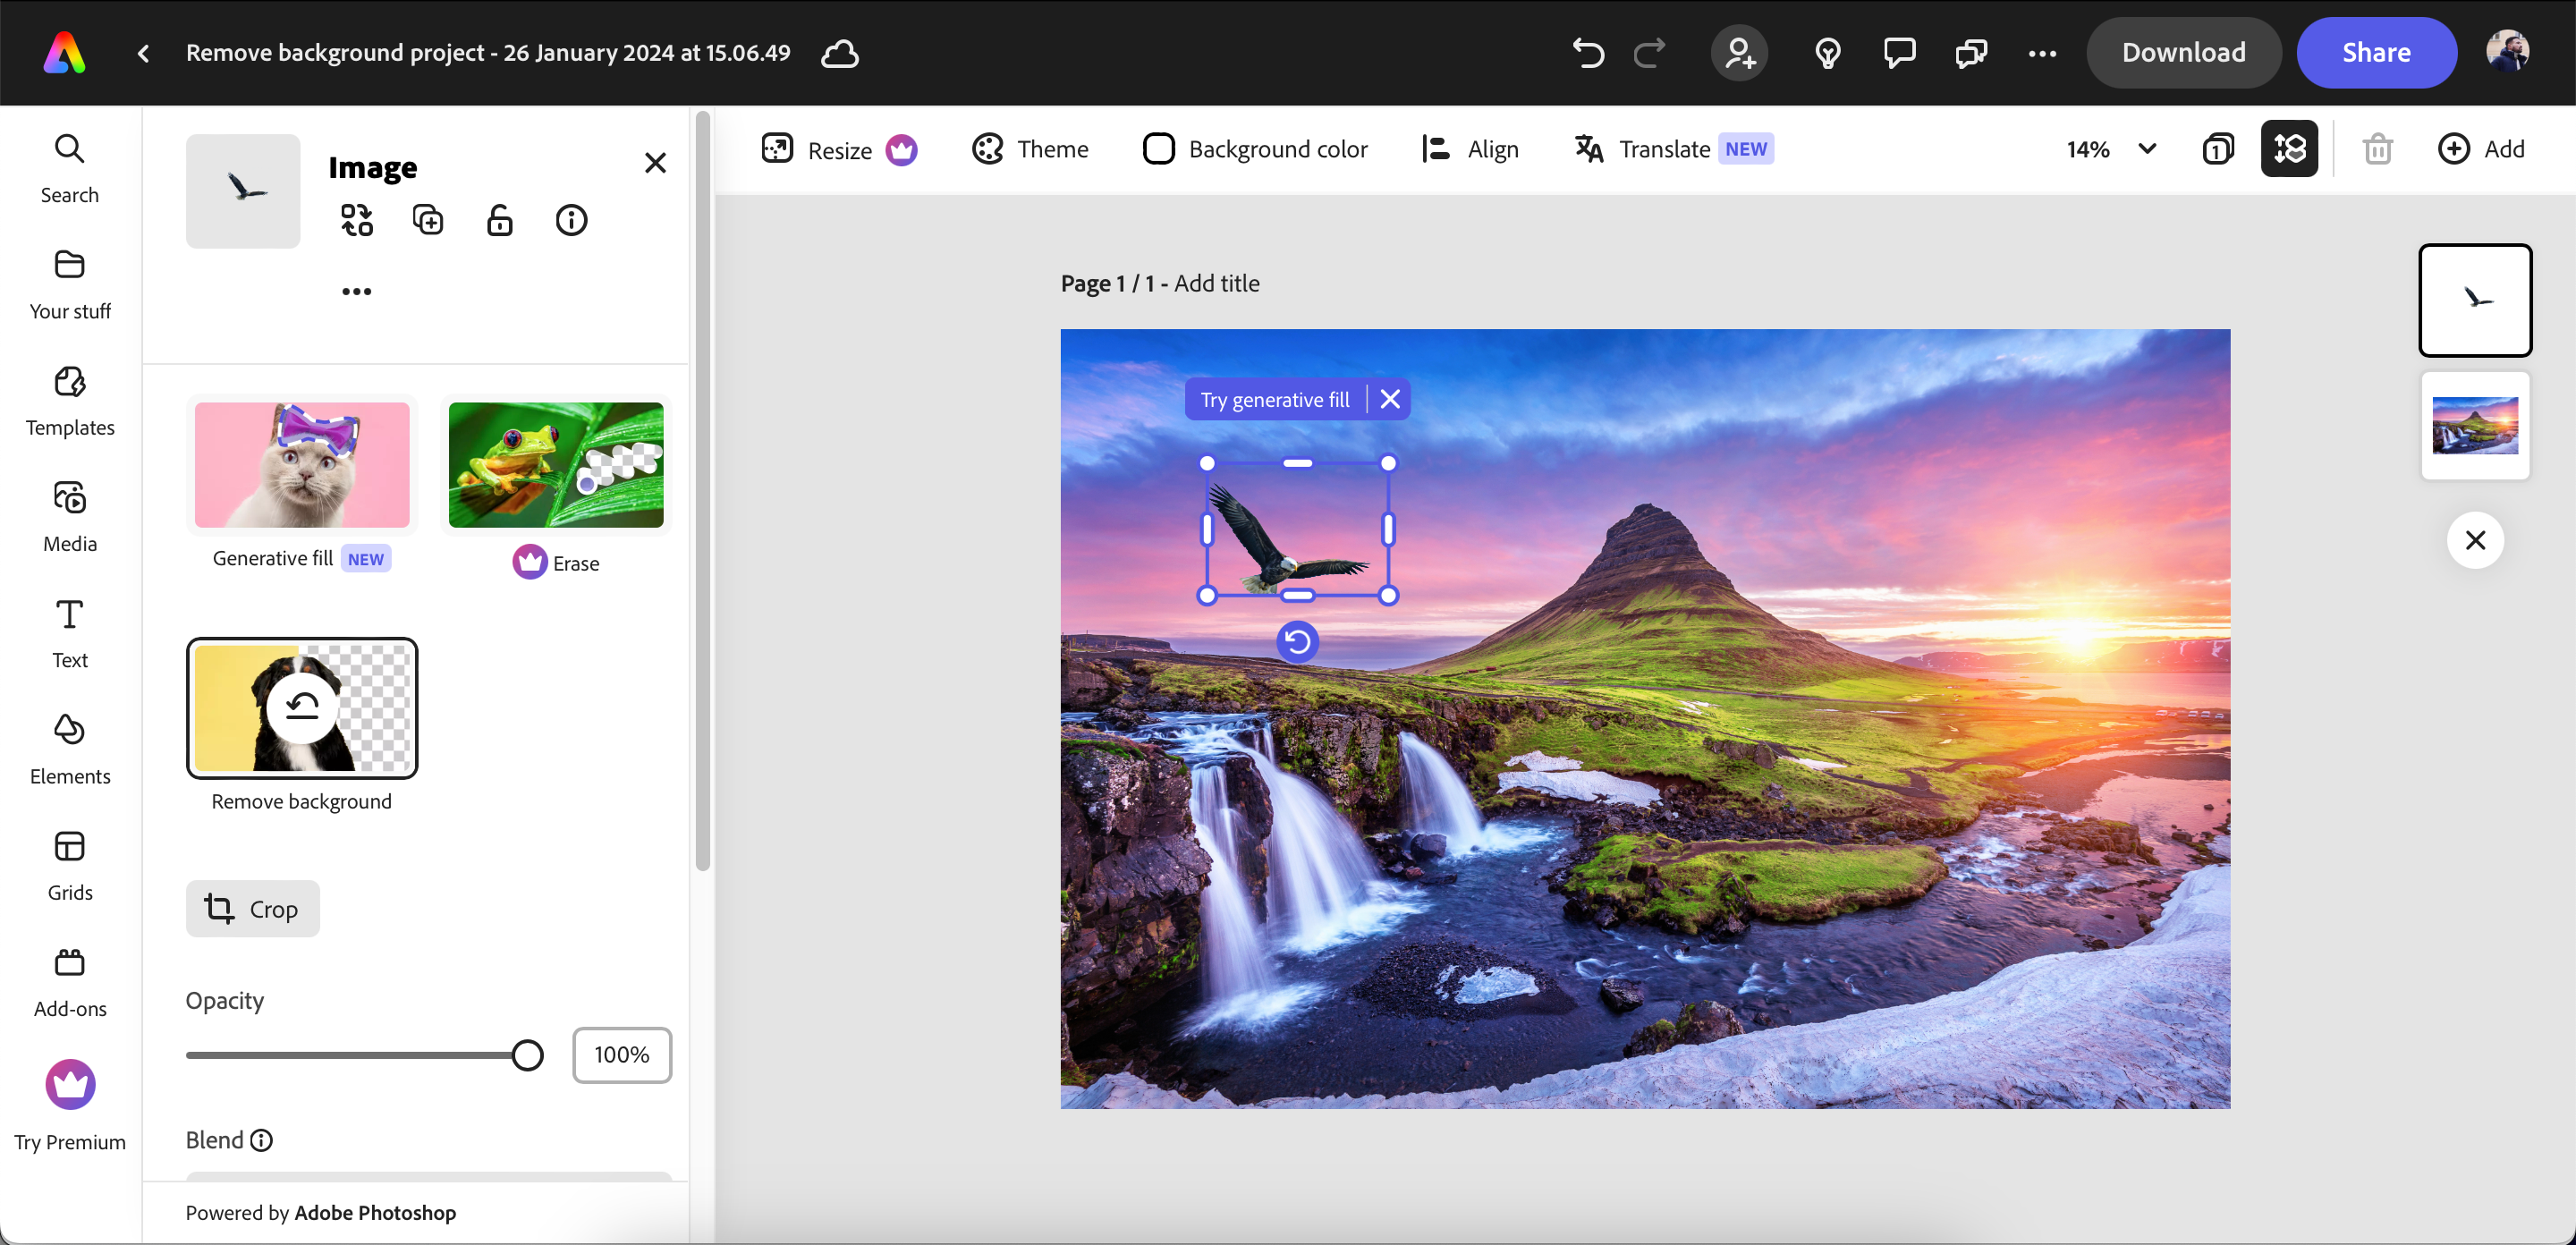
Task: Open the Templates panel
Action: [69, 400]
